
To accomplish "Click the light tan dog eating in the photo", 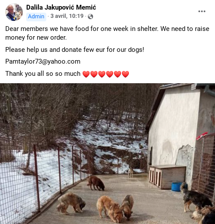I will [x=71, y=203].
